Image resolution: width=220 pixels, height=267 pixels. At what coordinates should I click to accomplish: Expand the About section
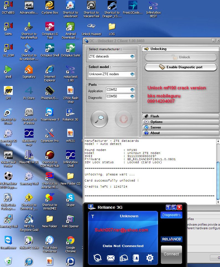tap(181, 133)
